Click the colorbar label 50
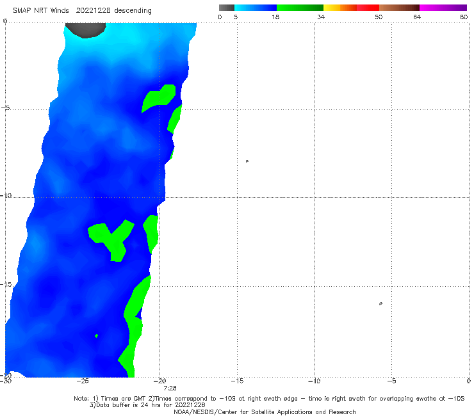The height and width of the screenshot is (416, 474). tap(379, 17)
